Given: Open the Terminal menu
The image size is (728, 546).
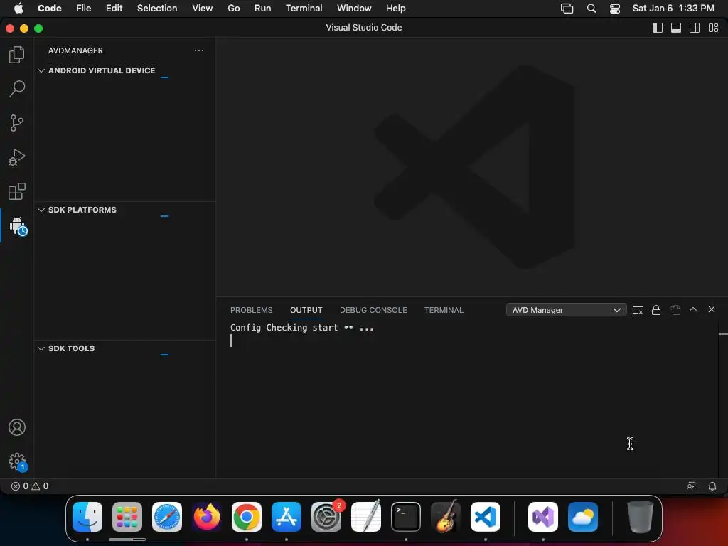Looking at the screenshot, I should pos(304,8).
